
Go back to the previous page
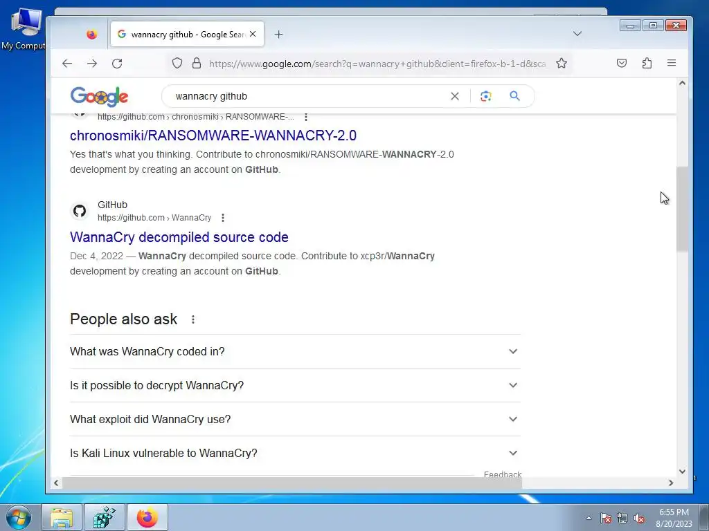click(x=67, y=64)
